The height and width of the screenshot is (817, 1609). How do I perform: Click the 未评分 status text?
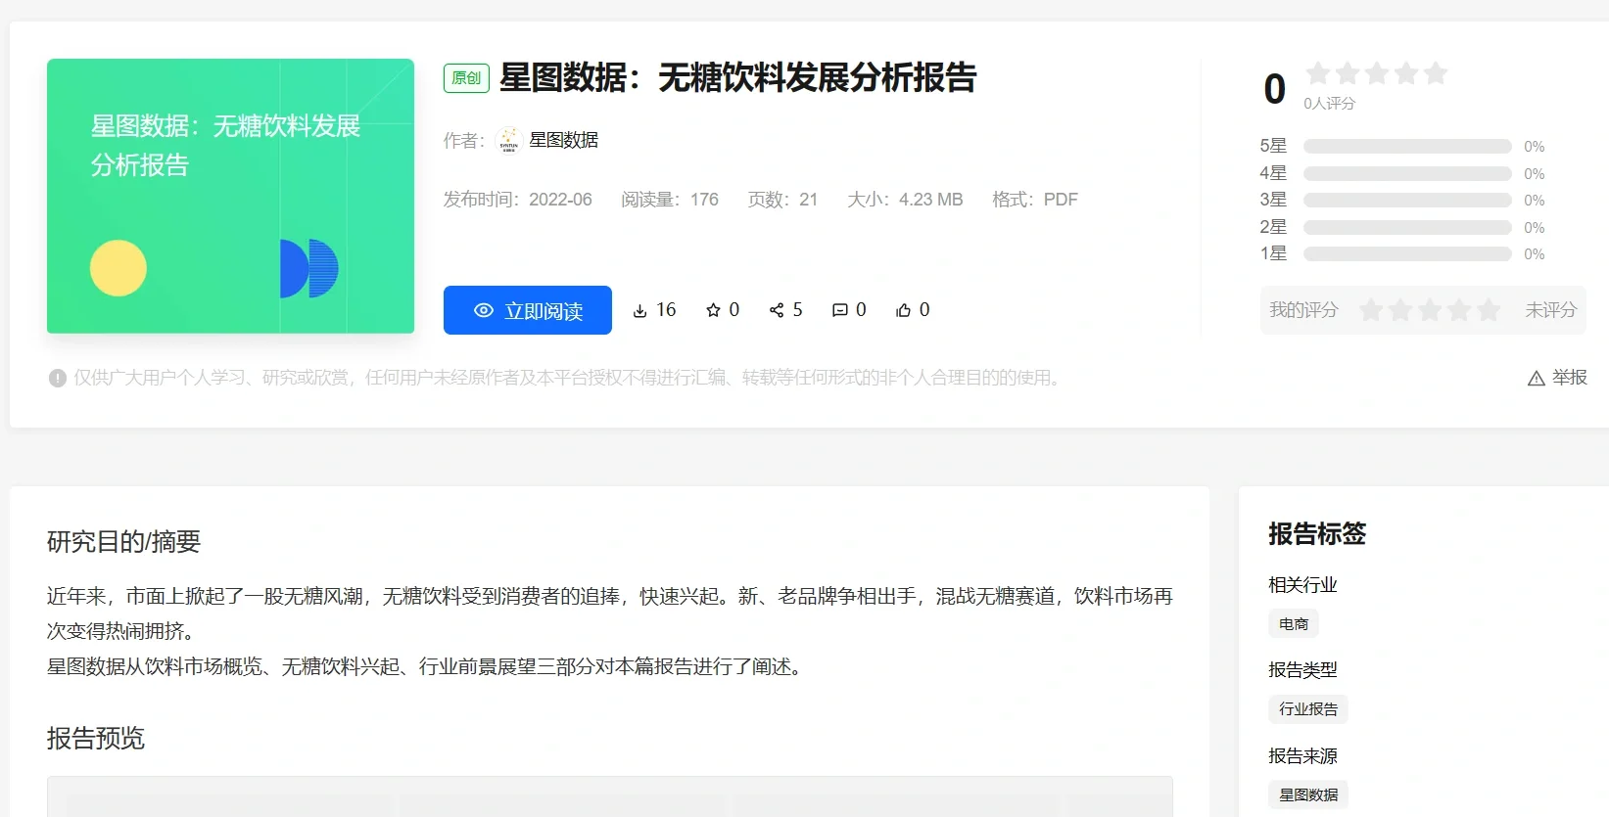pyautogui.click(x=1550, y=310)
